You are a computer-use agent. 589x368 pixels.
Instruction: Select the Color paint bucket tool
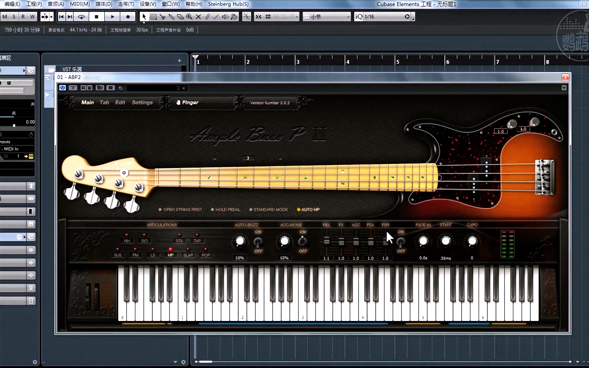pyautogui.click(x=234, y=17)
